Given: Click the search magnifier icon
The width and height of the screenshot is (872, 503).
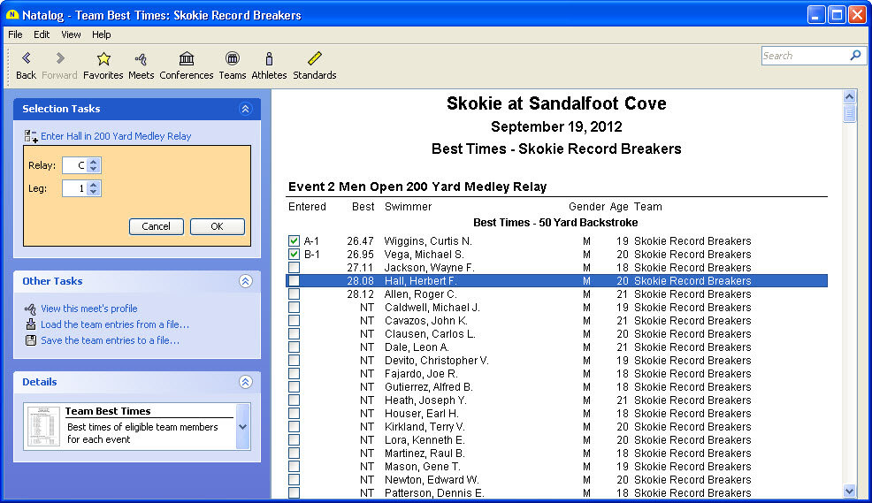Looking at the screenshot, I should [855, 56].
